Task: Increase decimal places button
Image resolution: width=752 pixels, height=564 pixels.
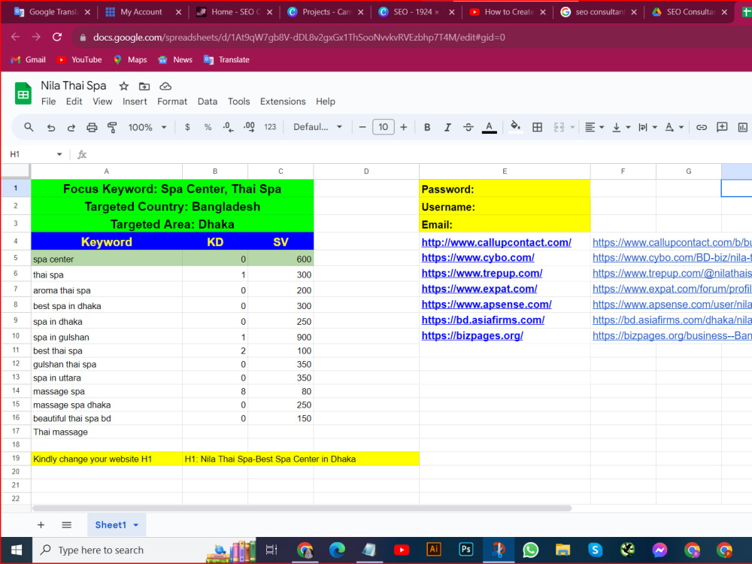Action: (x=249, y=127)
